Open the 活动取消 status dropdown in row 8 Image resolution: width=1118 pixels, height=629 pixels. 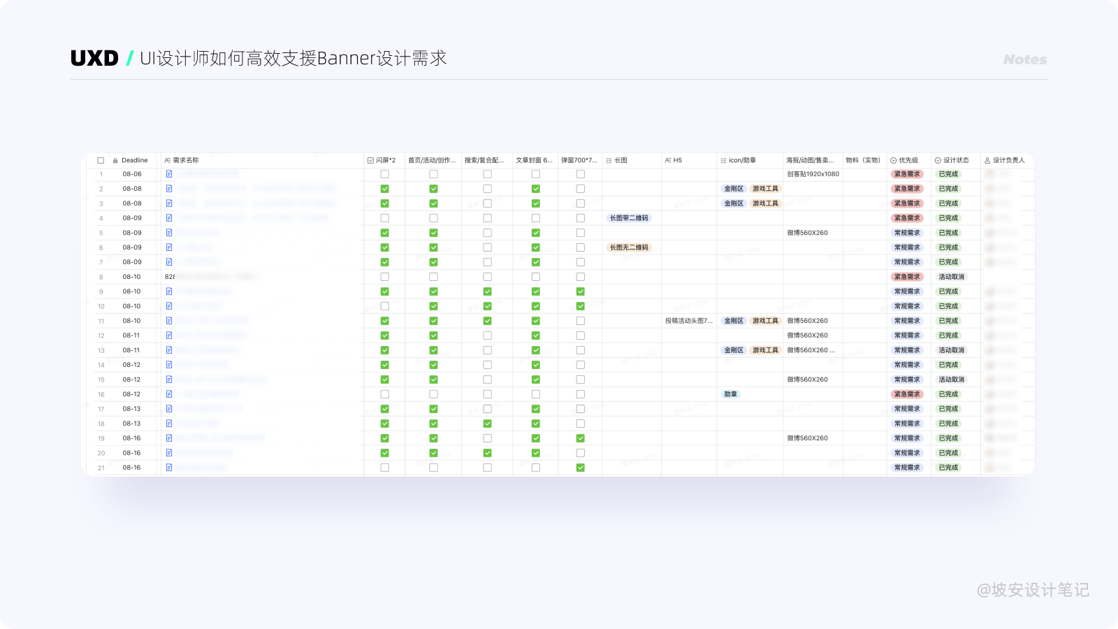pos(951,277)
